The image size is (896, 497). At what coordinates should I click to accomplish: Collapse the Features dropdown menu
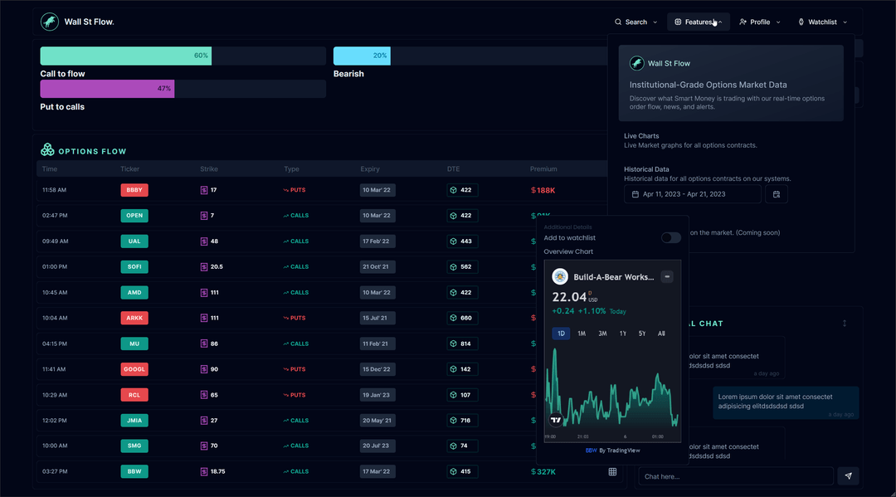(x=699, y=22)
